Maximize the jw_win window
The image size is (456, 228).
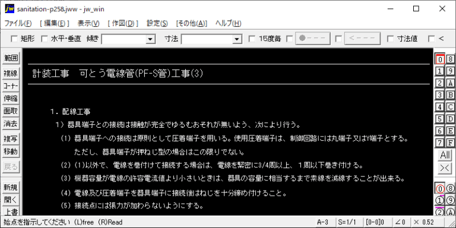(x=416, y=9)
